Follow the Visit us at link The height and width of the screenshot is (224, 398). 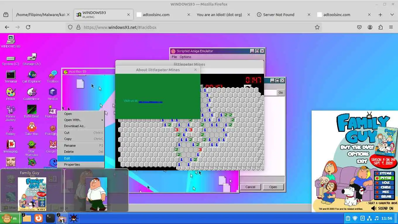(x=150, y=102)
